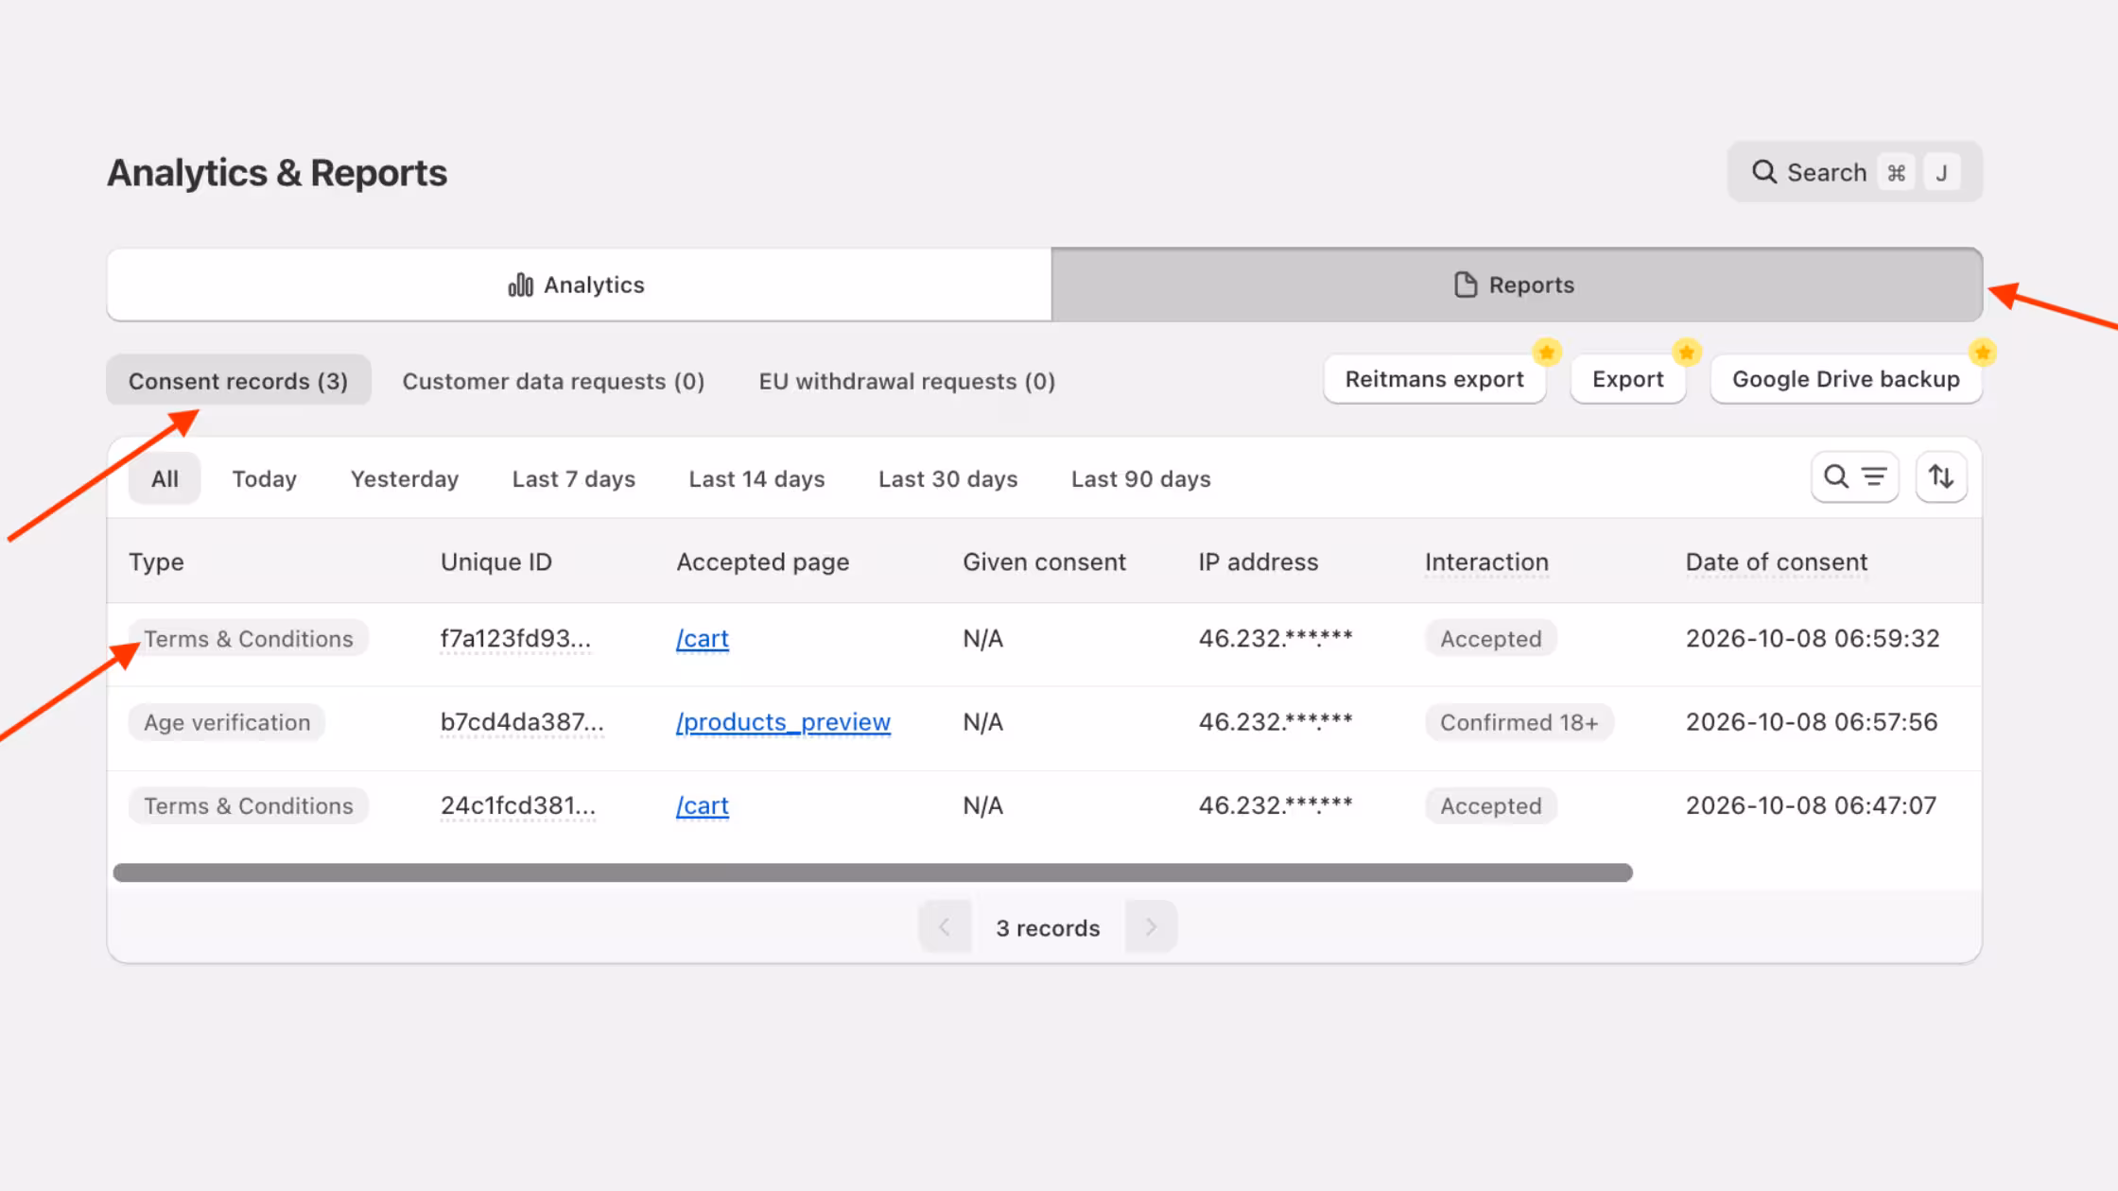
Task: Click the Google Drive backup button
Action: (1846, 379)
